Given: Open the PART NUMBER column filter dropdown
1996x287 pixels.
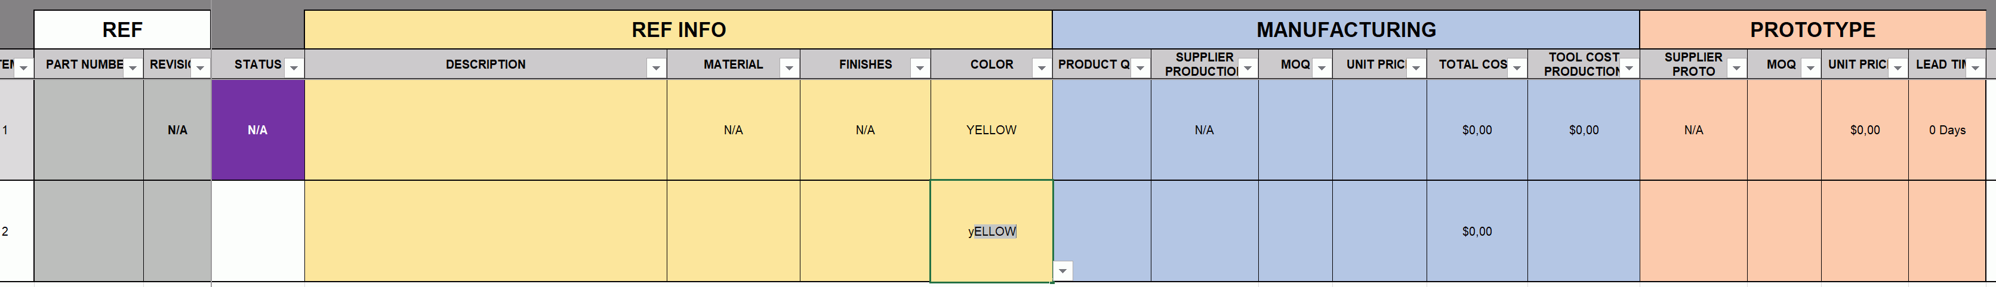Looking at the screenshot, I should click(x=133, y=69).
